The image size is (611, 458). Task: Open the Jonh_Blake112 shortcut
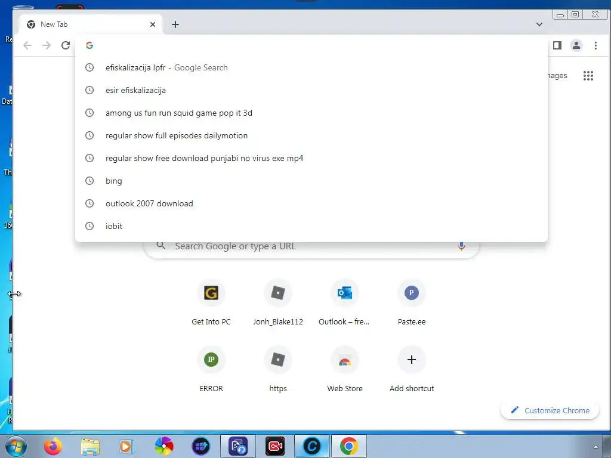click(278, 302)
